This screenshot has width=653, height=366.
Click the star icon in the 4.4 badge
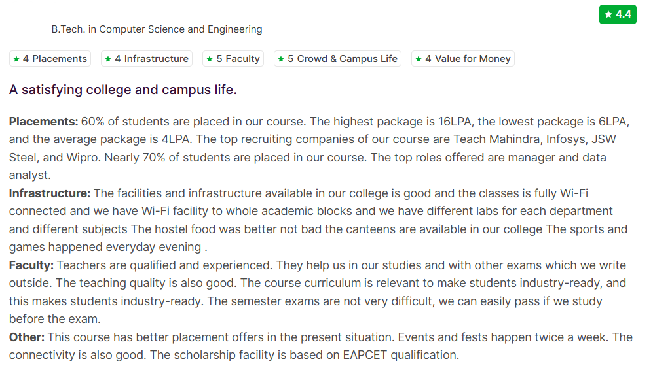[609, 14]
